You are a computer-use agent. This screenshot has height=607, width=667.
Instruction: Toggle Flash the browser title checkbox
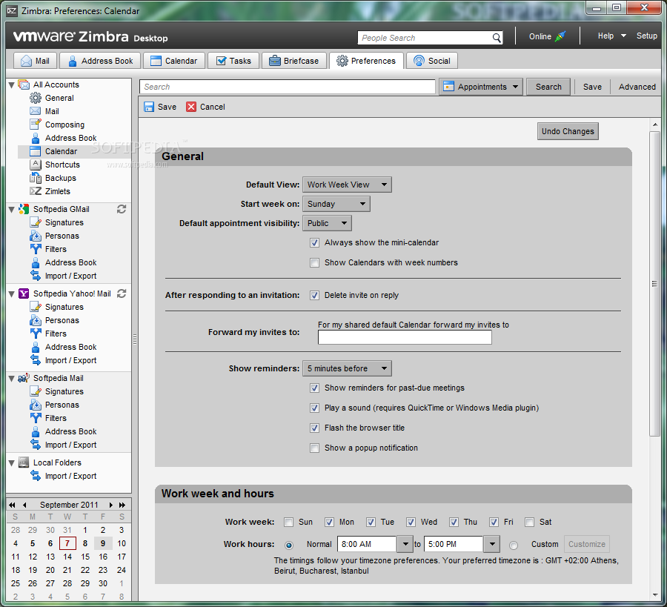coord(314,428)
